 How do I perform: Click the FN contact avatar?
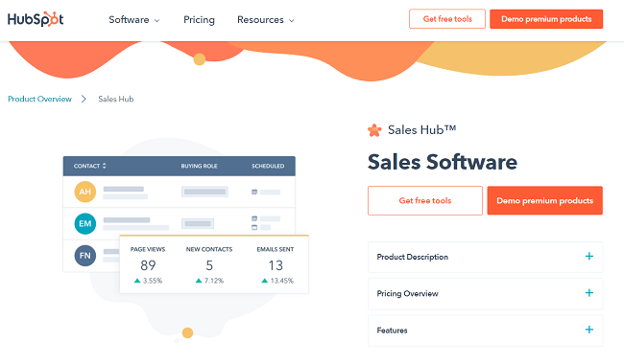click(85, 256)
